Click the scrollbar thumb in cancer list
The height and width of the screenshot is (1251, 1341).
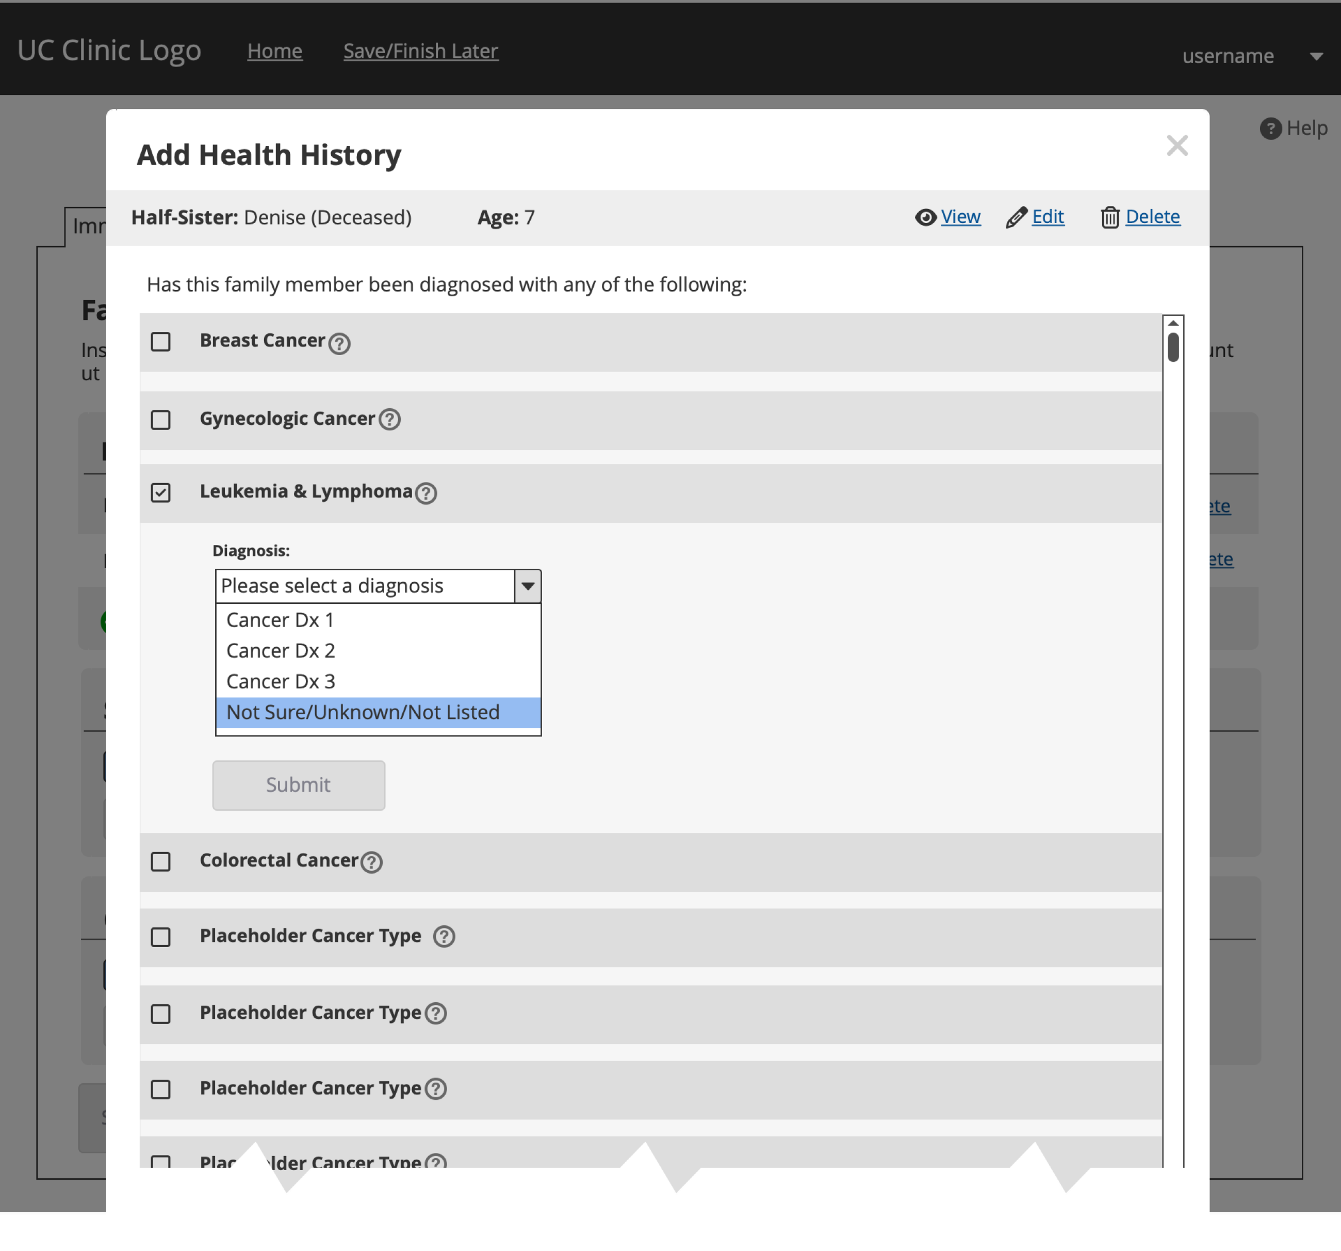click(x=1173, y=347)
